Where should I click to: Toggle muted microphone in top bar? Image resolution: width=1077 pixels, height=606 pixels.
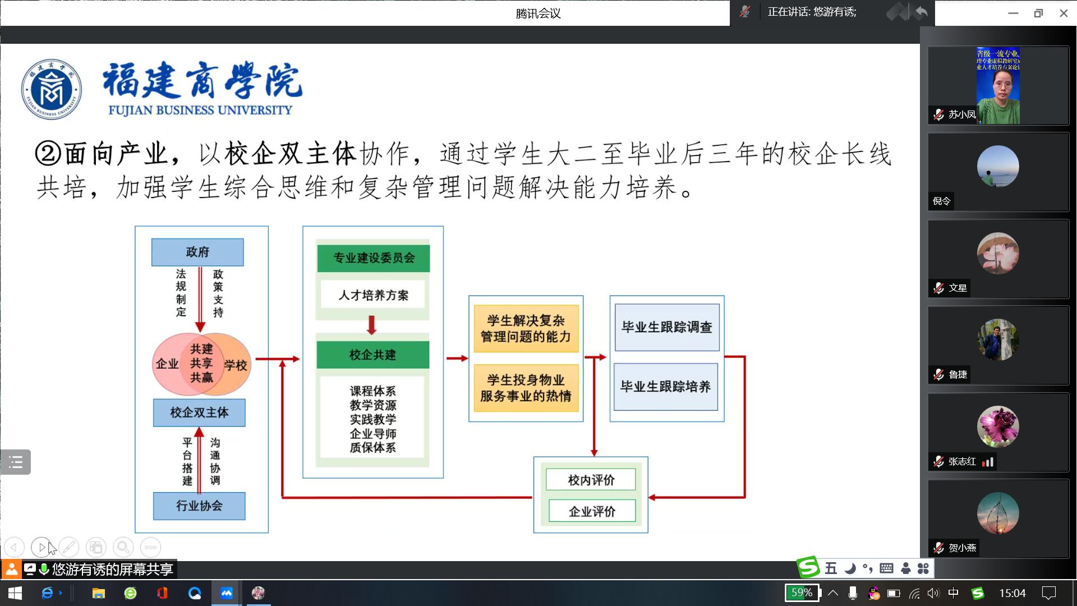745,12
